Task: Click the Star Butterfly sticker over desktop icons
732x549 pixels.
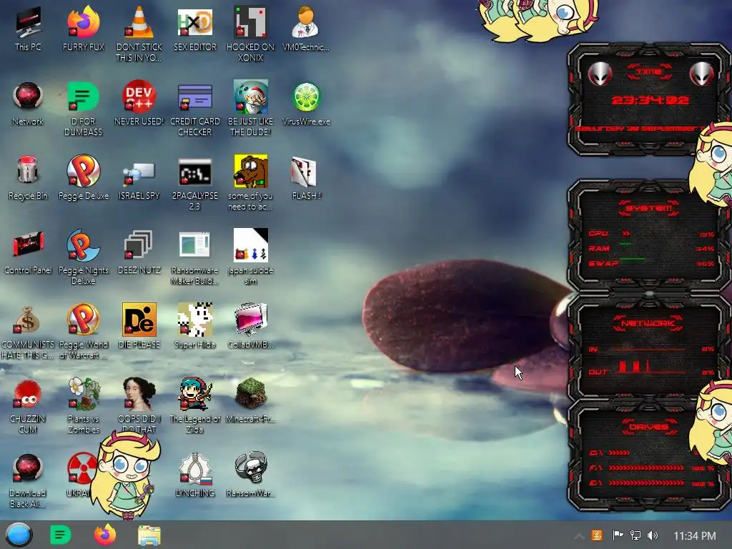Action: [x=125, y=475]
